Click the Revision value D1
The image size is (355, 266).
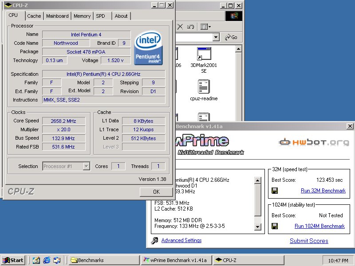153,91
